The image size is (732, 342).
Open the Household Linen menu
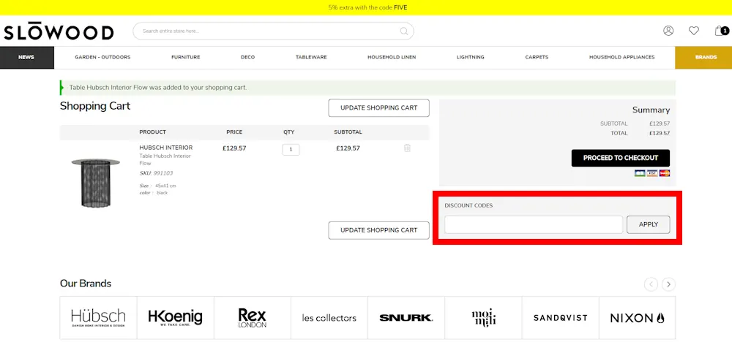point(392,57)
